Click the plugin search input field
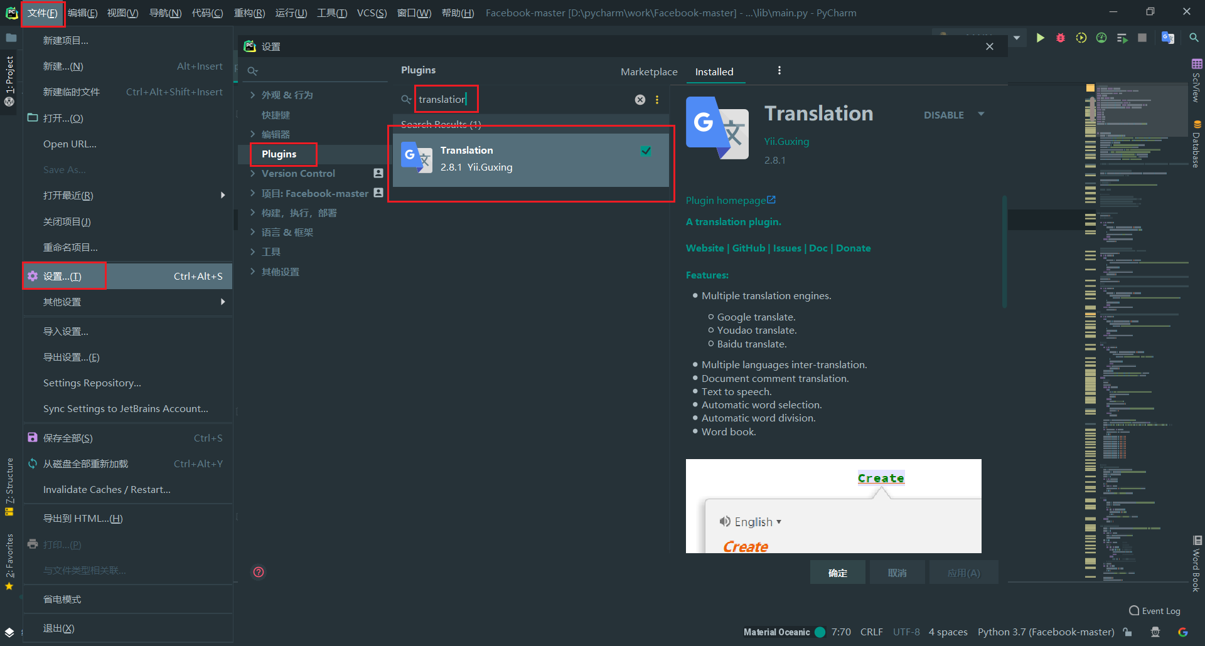Viewport: 1205px width, 646px height. [524, 100]
